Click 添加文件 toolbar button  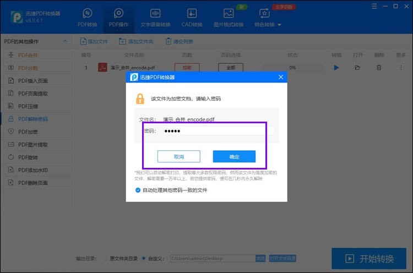click(x=94, y=41)
